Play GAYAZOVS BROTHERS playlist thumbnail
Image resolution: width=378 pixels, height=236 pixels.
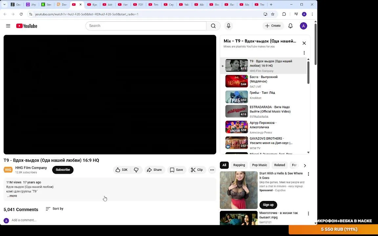[x=237, y=143]
